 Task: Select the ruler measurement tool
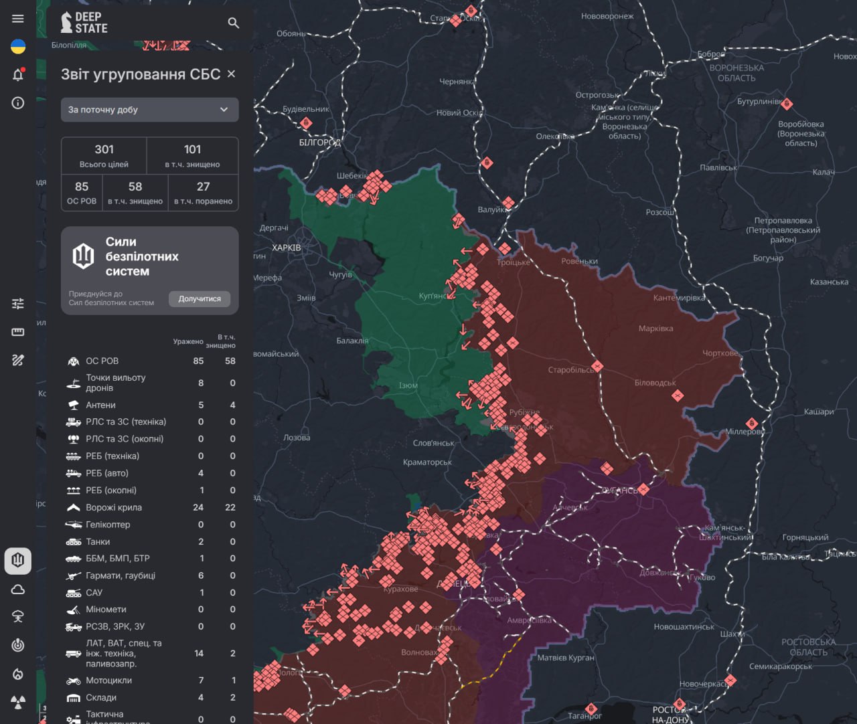click(18, 332)
